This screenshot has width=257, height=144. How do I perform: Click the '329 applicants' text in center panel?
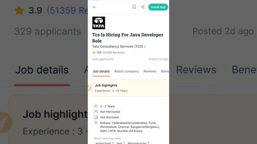(103, 59)
